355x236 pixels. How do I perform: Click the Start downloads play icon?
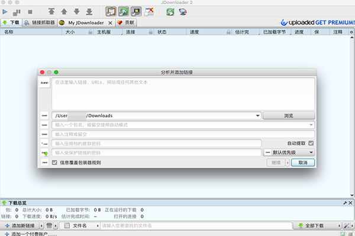point(5,11)
